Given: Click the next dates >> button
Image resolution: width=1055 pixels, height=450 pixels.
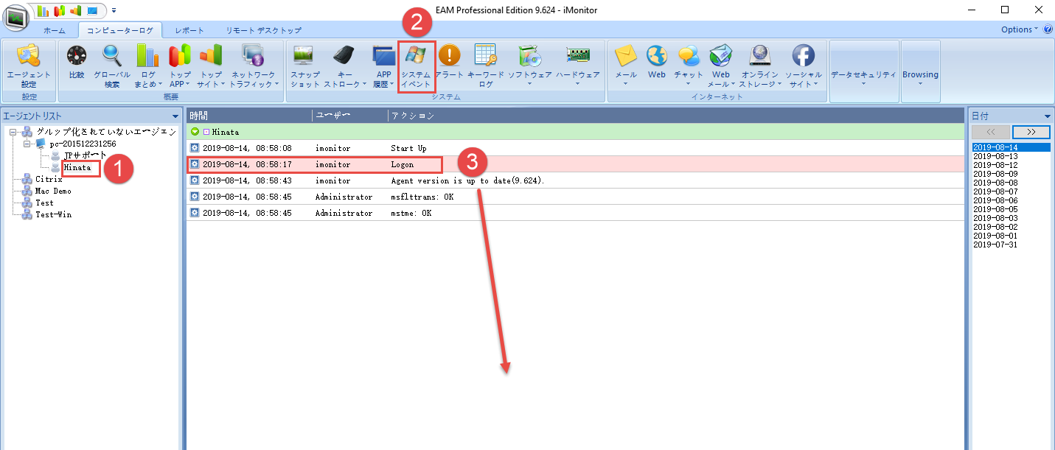Looking at the screenshot, I should coord(1031,132).
